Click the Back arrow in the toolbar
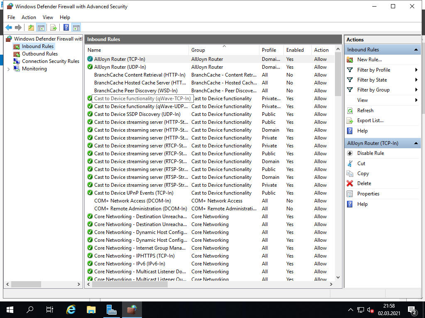The image size is (425, 318). pos(9,27)
